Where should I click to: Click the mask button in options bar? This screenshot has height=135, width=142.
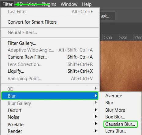coord(107,16)
